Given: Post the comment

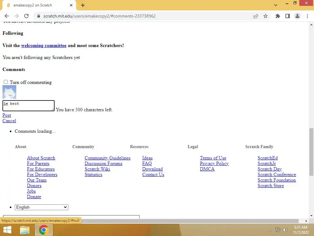Looking at the screenshot, I should (7, 115).
